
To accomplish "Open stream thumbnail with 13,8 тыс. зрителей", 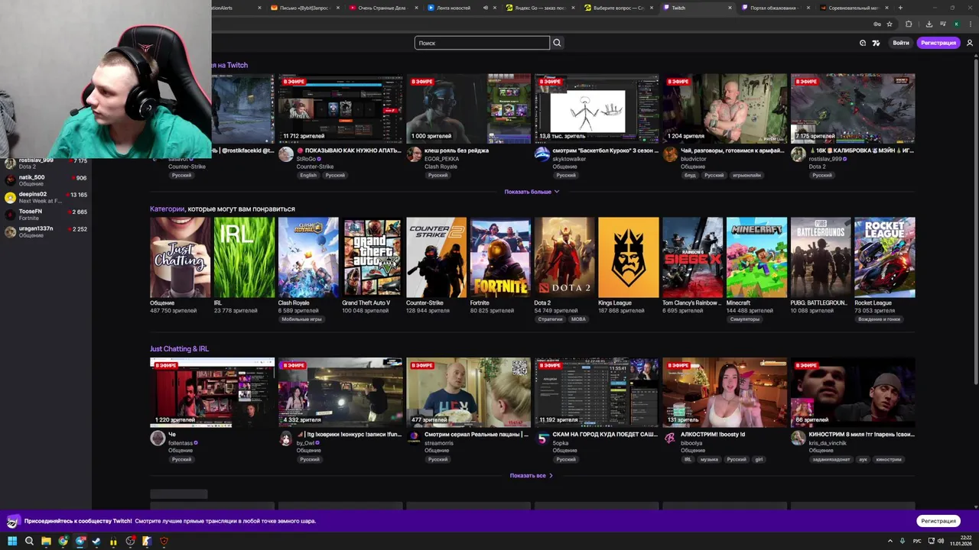I will 597,108.
